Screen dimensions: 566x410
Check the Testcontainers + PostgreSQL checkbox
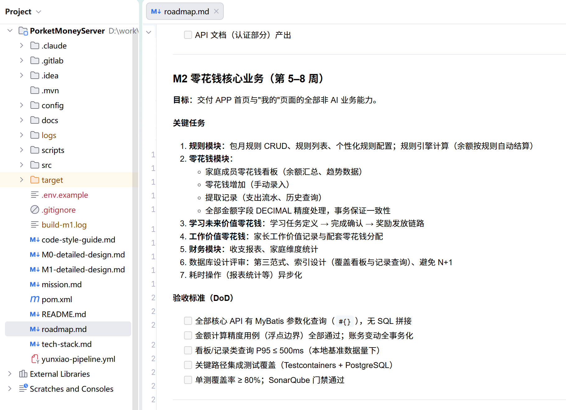[x=188, y=365]
